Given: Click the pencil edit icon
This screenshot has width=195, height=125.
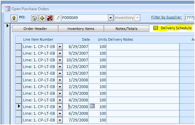Looking at the screenshot, I should click(57, 18).
